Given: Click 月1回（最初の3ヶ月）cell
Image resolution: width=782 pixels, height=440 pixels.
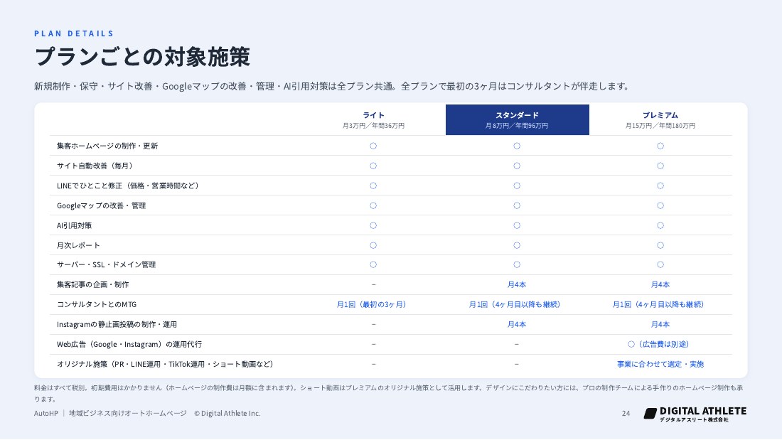Looking at the screenshot, I should (373, 304).
